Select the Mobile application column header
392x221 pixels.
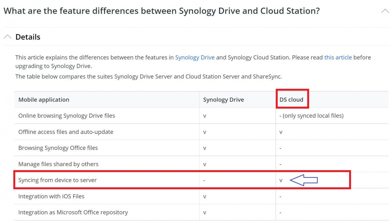(44, 99)
